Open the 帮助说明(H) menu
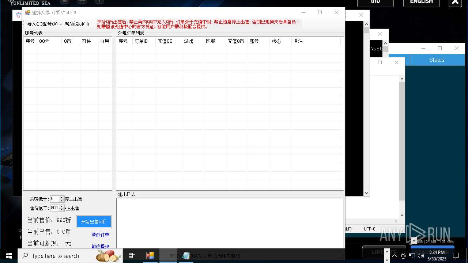Image resolution: width=468 pixels, height=263 pixels. coord(77,24)
